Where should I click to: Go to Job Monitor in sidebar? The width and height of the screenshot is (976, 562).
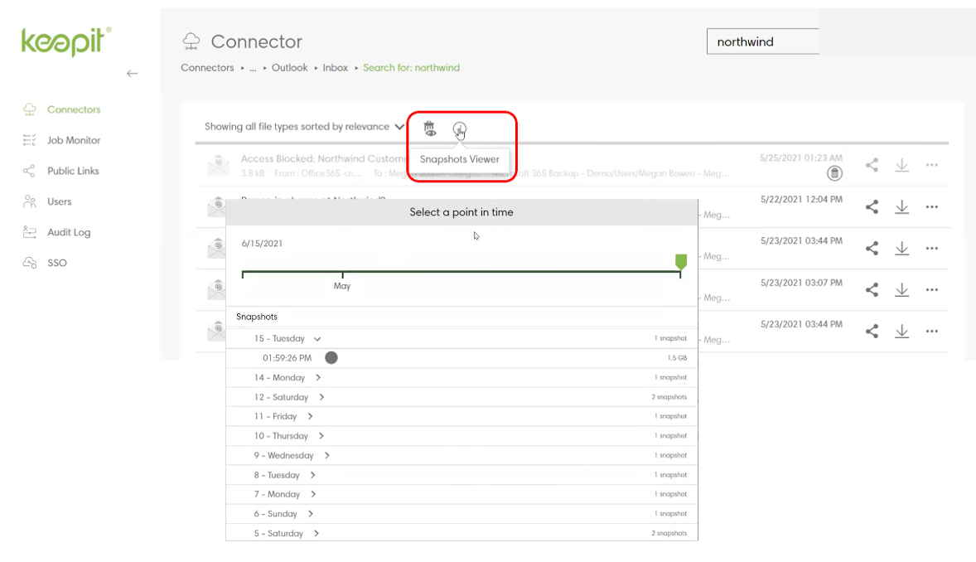coord(73,140)
